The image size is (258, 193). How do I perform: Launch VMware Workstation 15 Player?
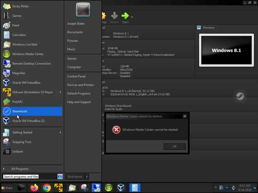(32, 92)
